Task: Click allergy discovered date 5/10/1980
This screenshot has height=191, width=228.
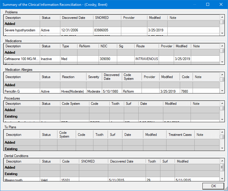Action: (x=112, y=91)
